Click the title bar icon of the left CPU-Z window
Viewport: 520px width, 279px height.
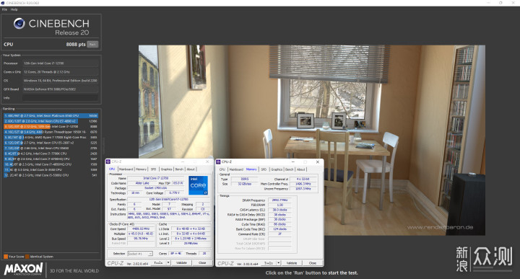pyautogui.click(x=108, y=161)
